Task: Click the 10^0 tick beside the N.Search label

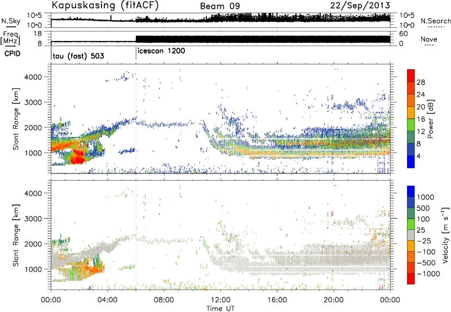Action: click(x=407, y=25)
